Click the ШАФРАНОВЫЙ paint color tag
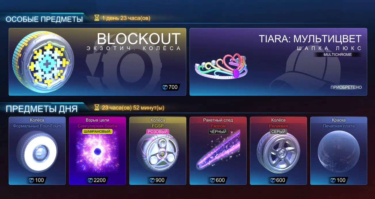This screenshot has height=199, width=375. pos(97,132)
